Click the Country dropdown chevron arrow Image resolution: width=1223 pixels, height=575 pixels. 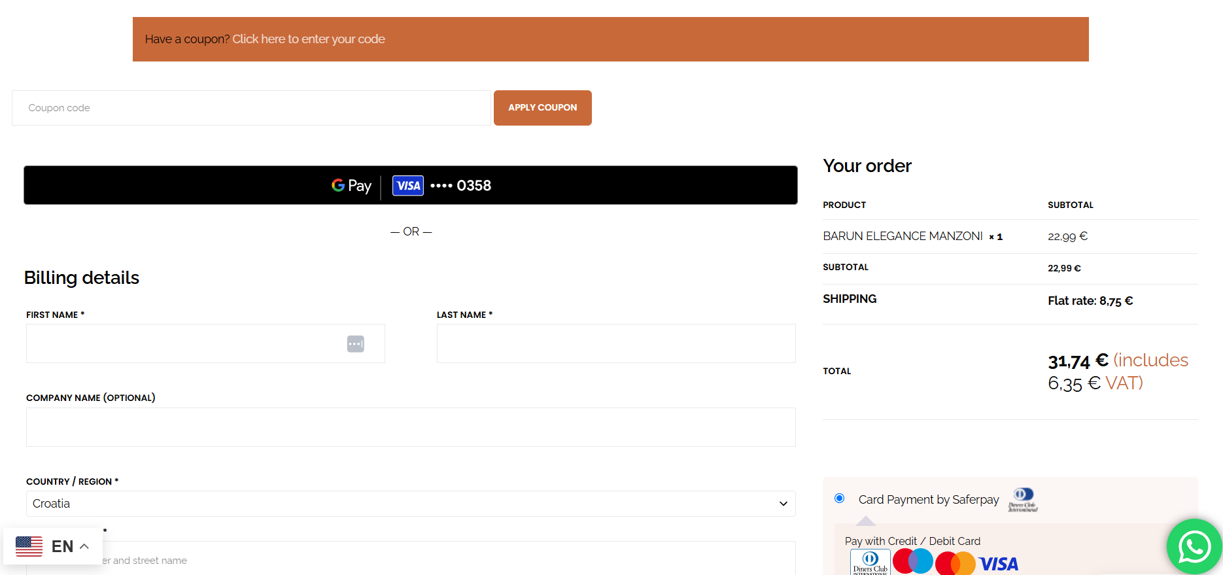point(783,504)
